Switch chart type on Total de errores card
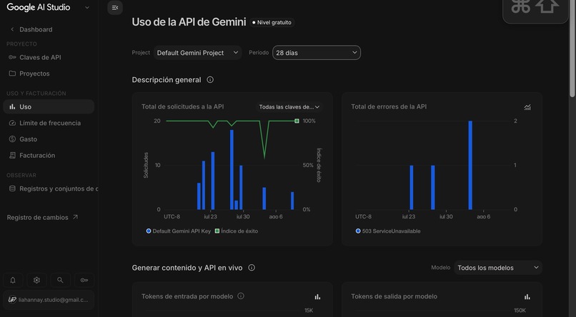This screenshot has width=576, height=317. pos(527,107)
